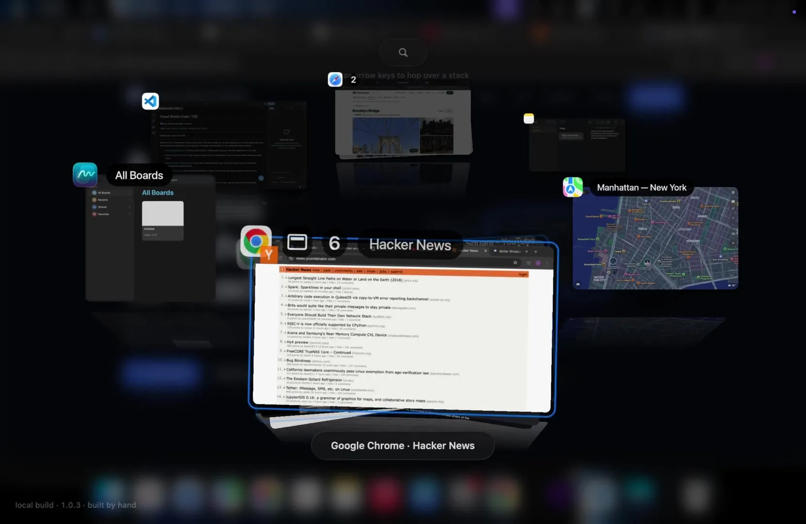The width and height of the screenshot is (806, 524).
Task: Open the Visual Studio Code window thumbnail
Action: pos(228,145)
